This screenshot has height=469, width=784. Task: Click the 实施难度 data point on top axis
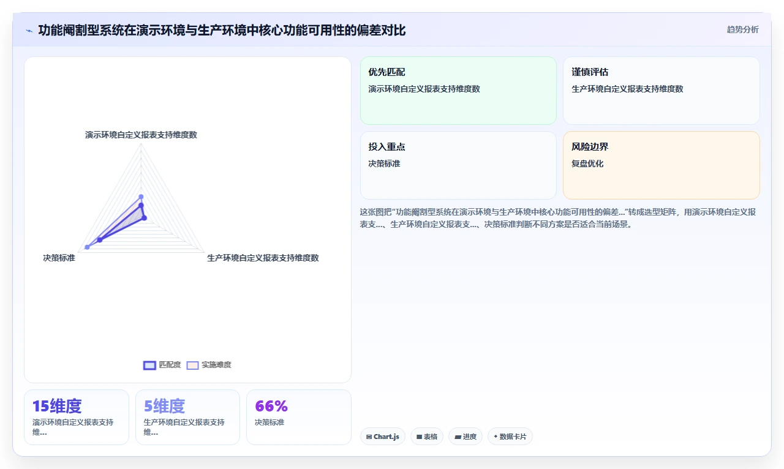coord(141,197)
